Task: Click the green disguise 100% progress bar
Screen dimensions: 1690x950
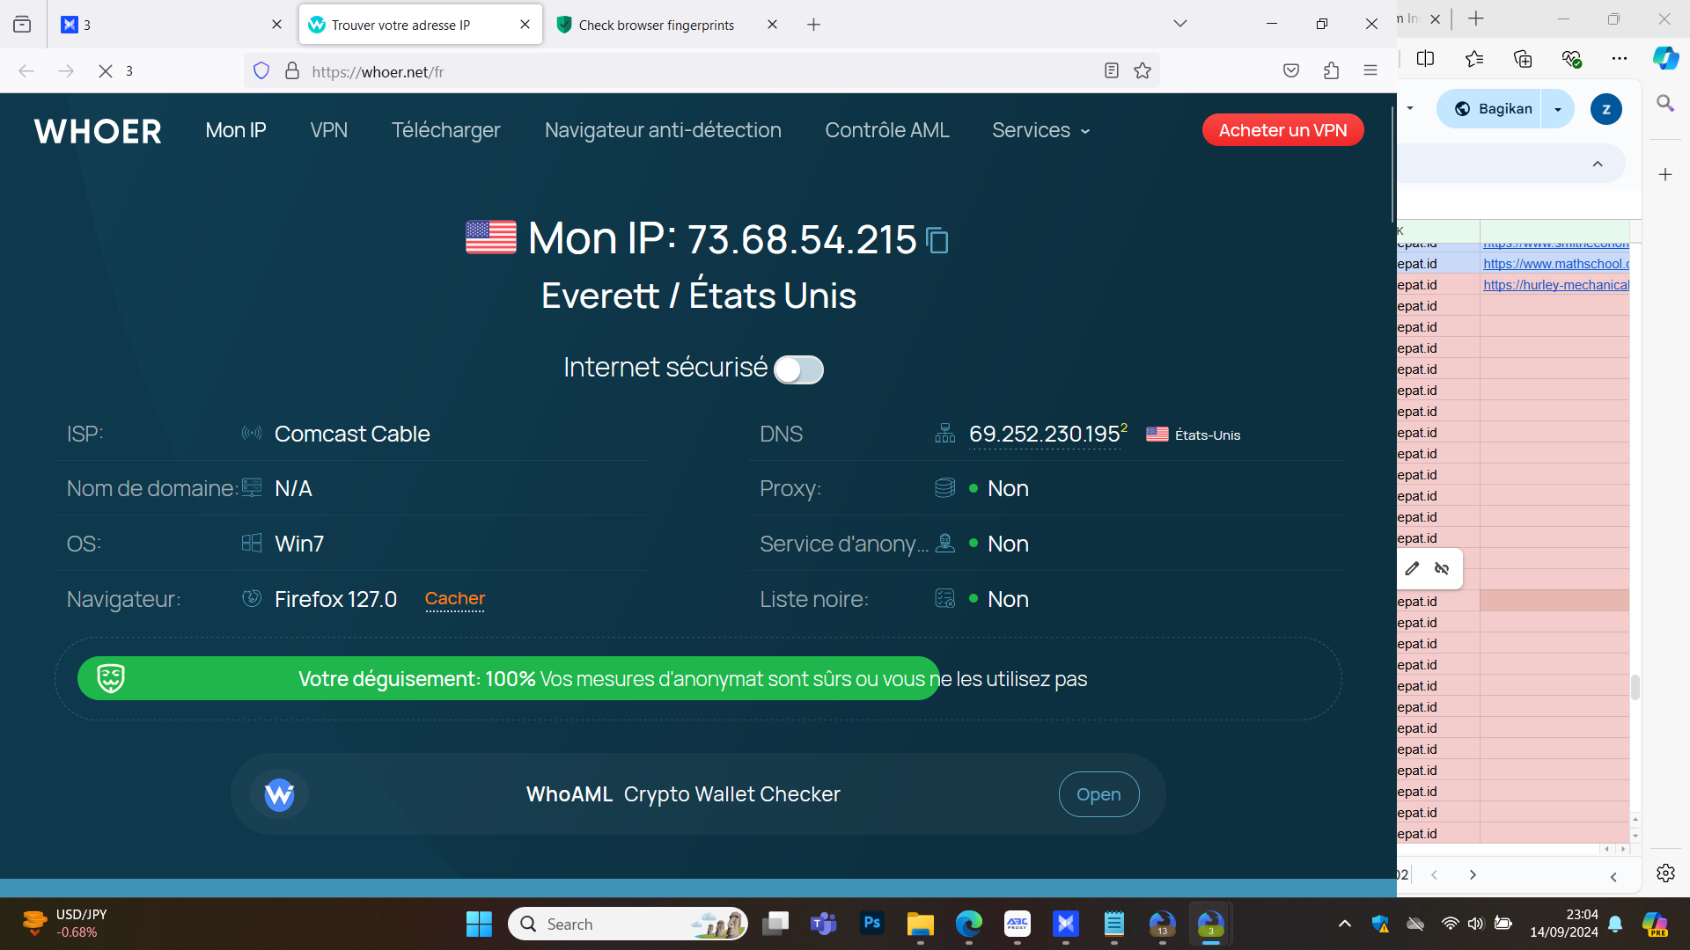Action: click(x=509, y=679)
